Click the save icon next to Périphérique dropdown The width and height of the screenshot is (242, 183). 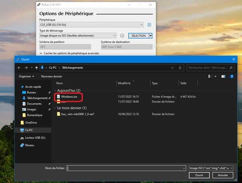pos(149,25)
